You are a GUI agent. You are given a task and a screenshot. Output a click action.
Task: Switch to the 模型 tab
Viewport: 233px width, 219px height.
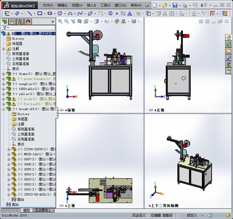(x=27, y=210)
